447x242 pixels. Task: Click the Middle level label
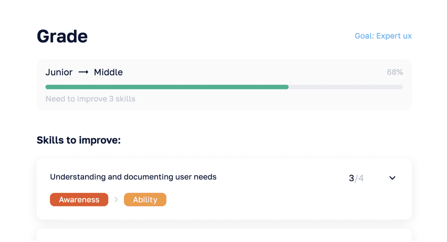coord(108,72)
